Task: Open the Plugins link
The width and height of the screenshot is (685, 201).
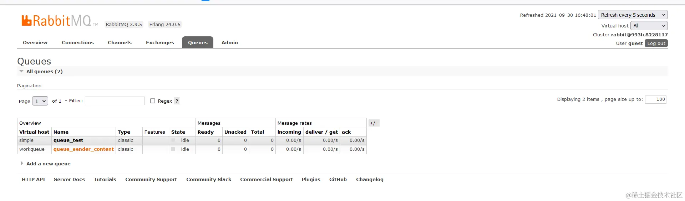Action: pos(311,179)
